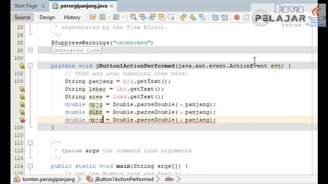328x184 pixels.
Task: Go to the next search occurrence
Action: [152, 17]
